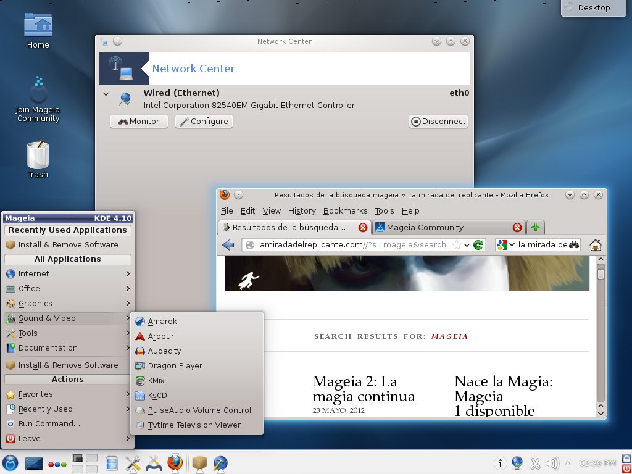Click the Desktop toolbox button
This screenshot has width=632, height=474.
pos(594,7)
